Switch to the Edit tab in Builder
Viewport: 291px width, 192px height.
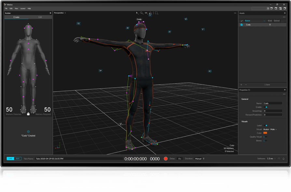[x=40, y=17]
